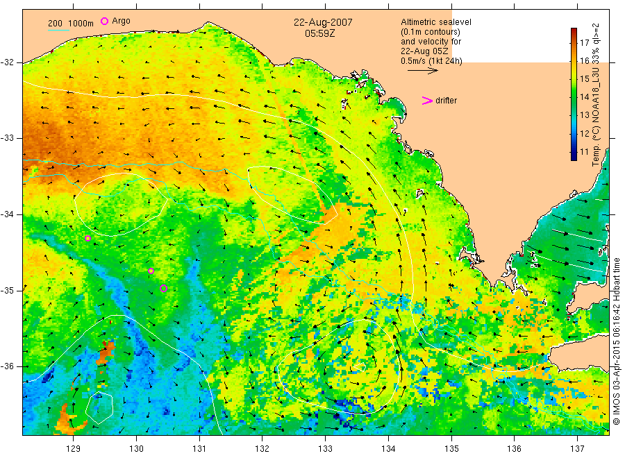Click latitude label -32
625x458 pixels.
pos(8,62)
